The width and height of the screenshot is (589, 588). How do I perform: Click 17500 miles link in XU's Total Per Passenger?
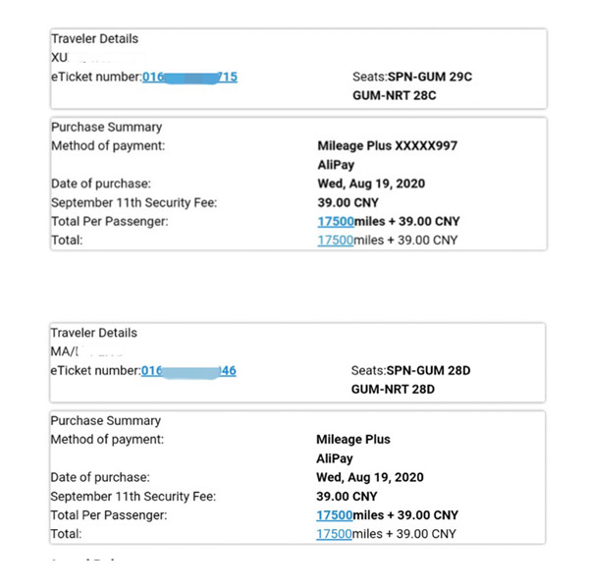click(x=335, y=222)
